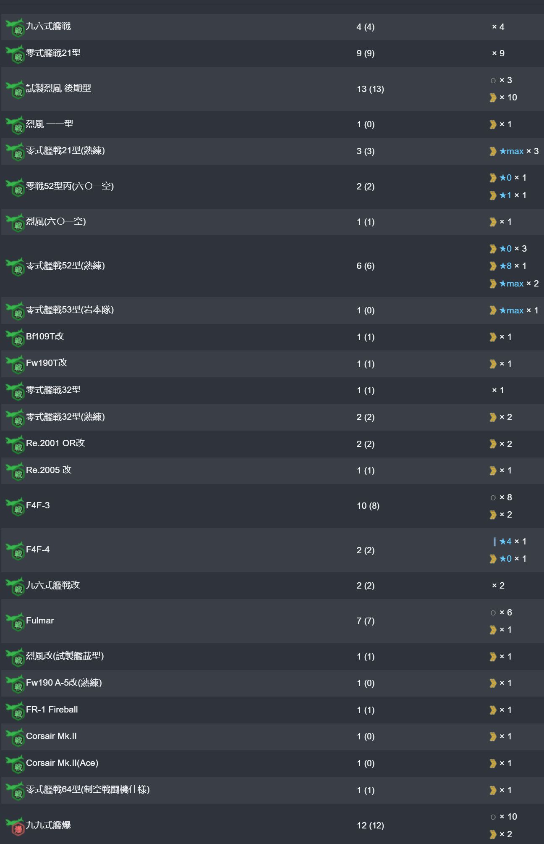Select the FR-1 Fireball row name
The width and height of the screenshot is (544, 844).
52,710
